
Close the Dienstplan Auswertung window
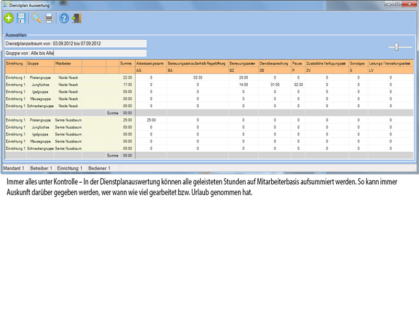406,4
